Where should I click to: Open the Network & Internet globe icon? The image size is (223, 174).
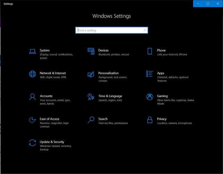pyautogui.click(x=32, y=74)
